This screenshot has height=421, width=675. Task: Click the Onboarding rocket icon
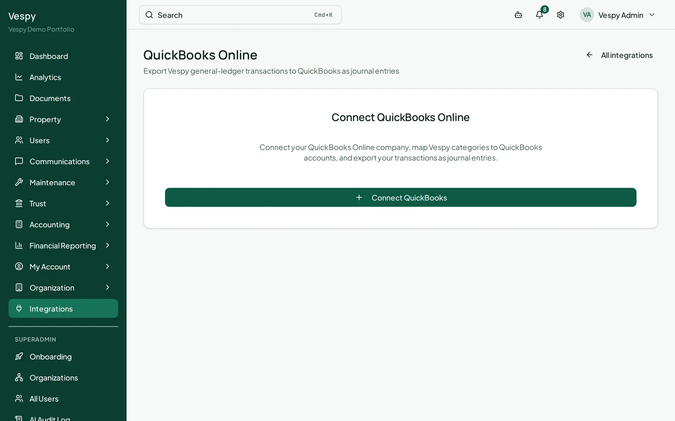point(19,357)
